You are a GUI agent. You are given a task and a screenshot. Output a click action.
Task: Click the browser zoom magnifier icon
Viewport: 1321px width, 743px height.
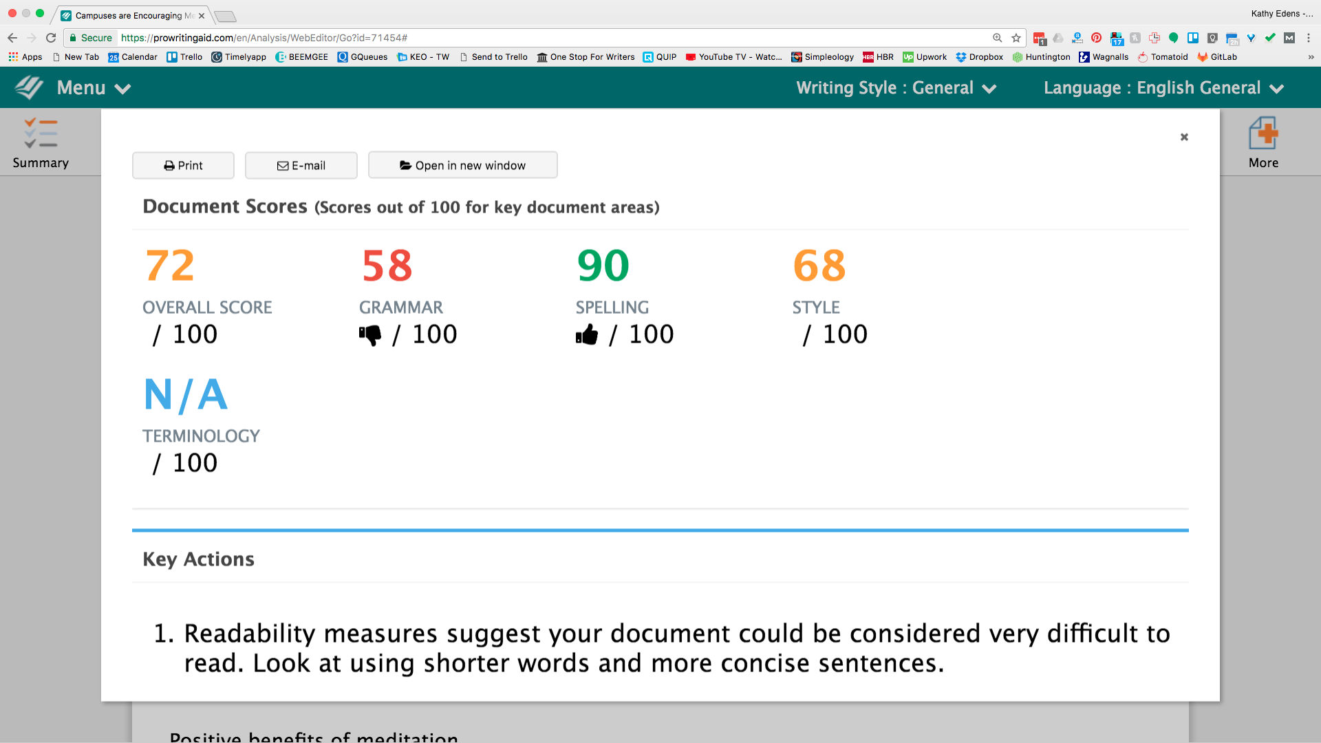tap(997, 38)
